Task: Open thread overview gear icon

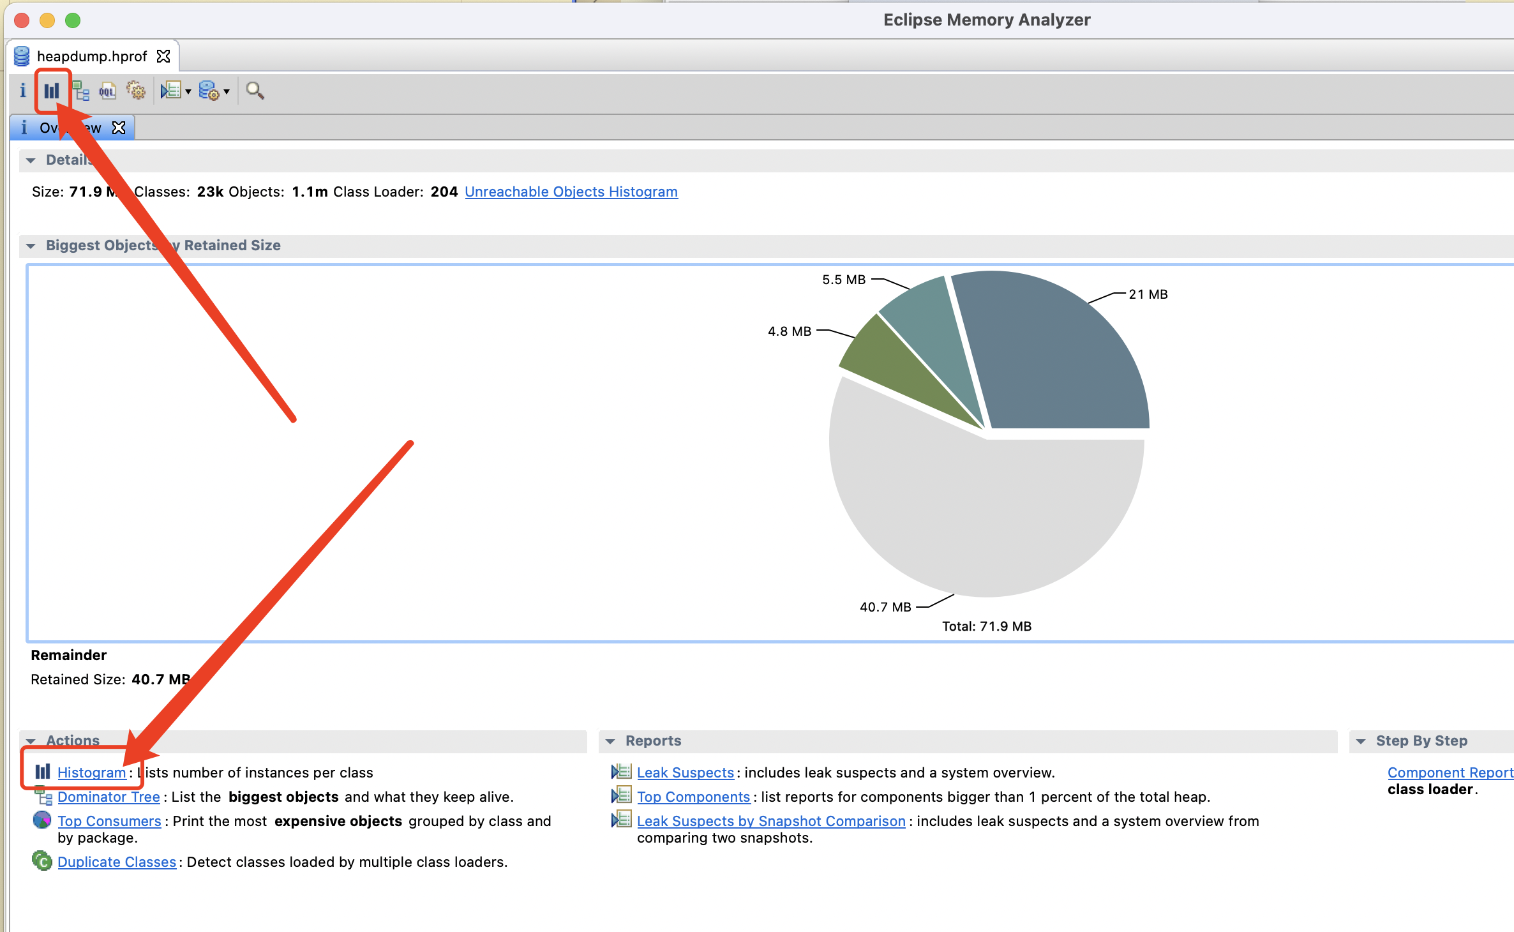Action: [x=136, y=91]
